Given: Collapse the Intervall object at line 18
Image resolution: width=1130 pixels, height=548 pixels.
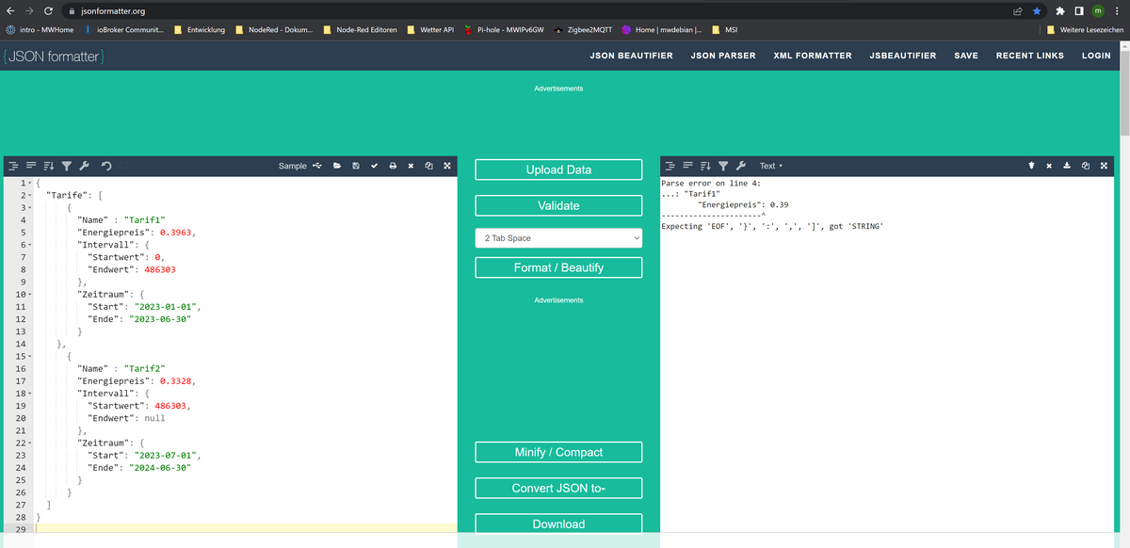Looking at the screenshot, I should [30, 394].
